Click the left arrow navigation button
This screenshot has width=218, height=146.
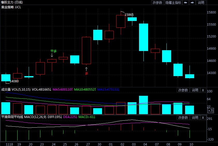pyautogui.click(x=186, y=3)
